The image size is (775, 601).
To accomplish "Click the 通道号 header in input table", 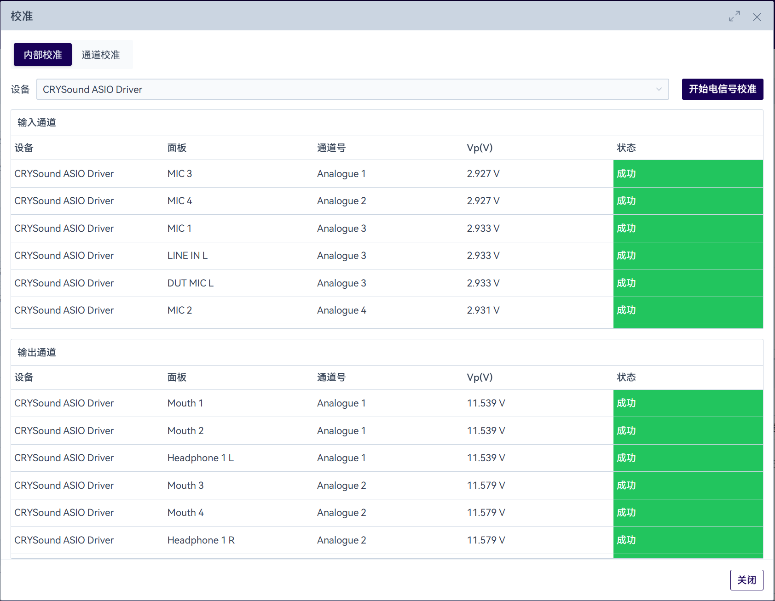I will [x=331, y=148].
